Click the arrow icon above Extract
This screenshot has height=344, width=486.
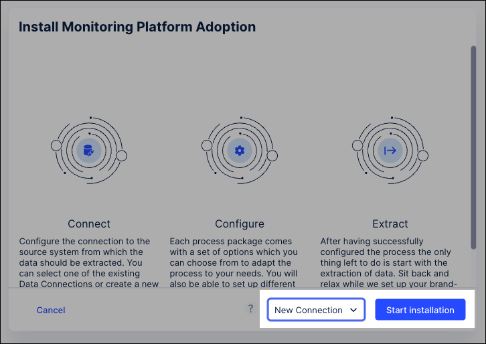(390, 151)
